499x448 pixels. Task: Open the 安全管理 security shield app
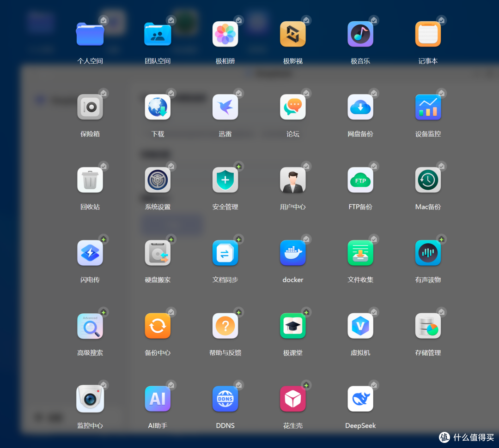(225, 180)
